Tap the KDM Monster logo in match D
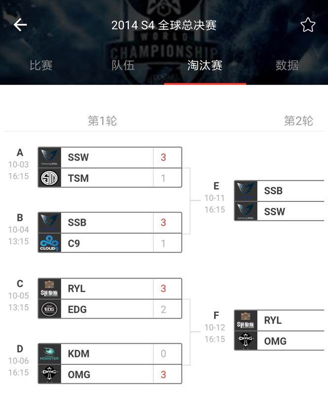 [49, 354]
